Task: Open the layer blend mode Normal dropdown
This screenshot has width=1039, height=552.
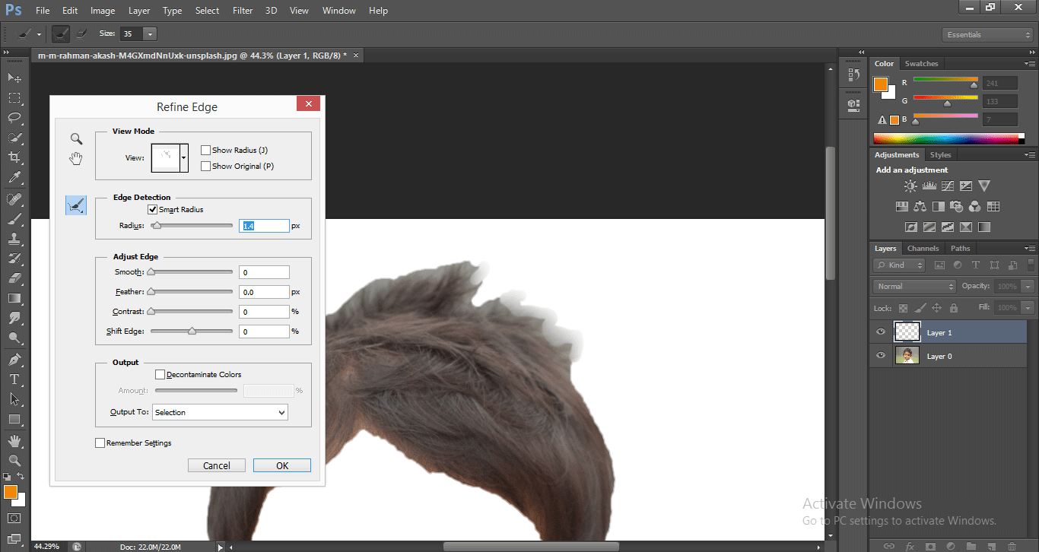Action: coord(915,286)
